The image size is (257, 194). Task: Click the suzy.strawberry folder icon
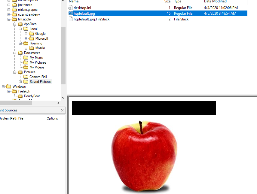click(14, 14)
